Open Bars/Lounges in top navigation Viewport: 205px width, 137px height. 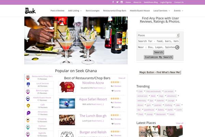(x=93, y=11)
